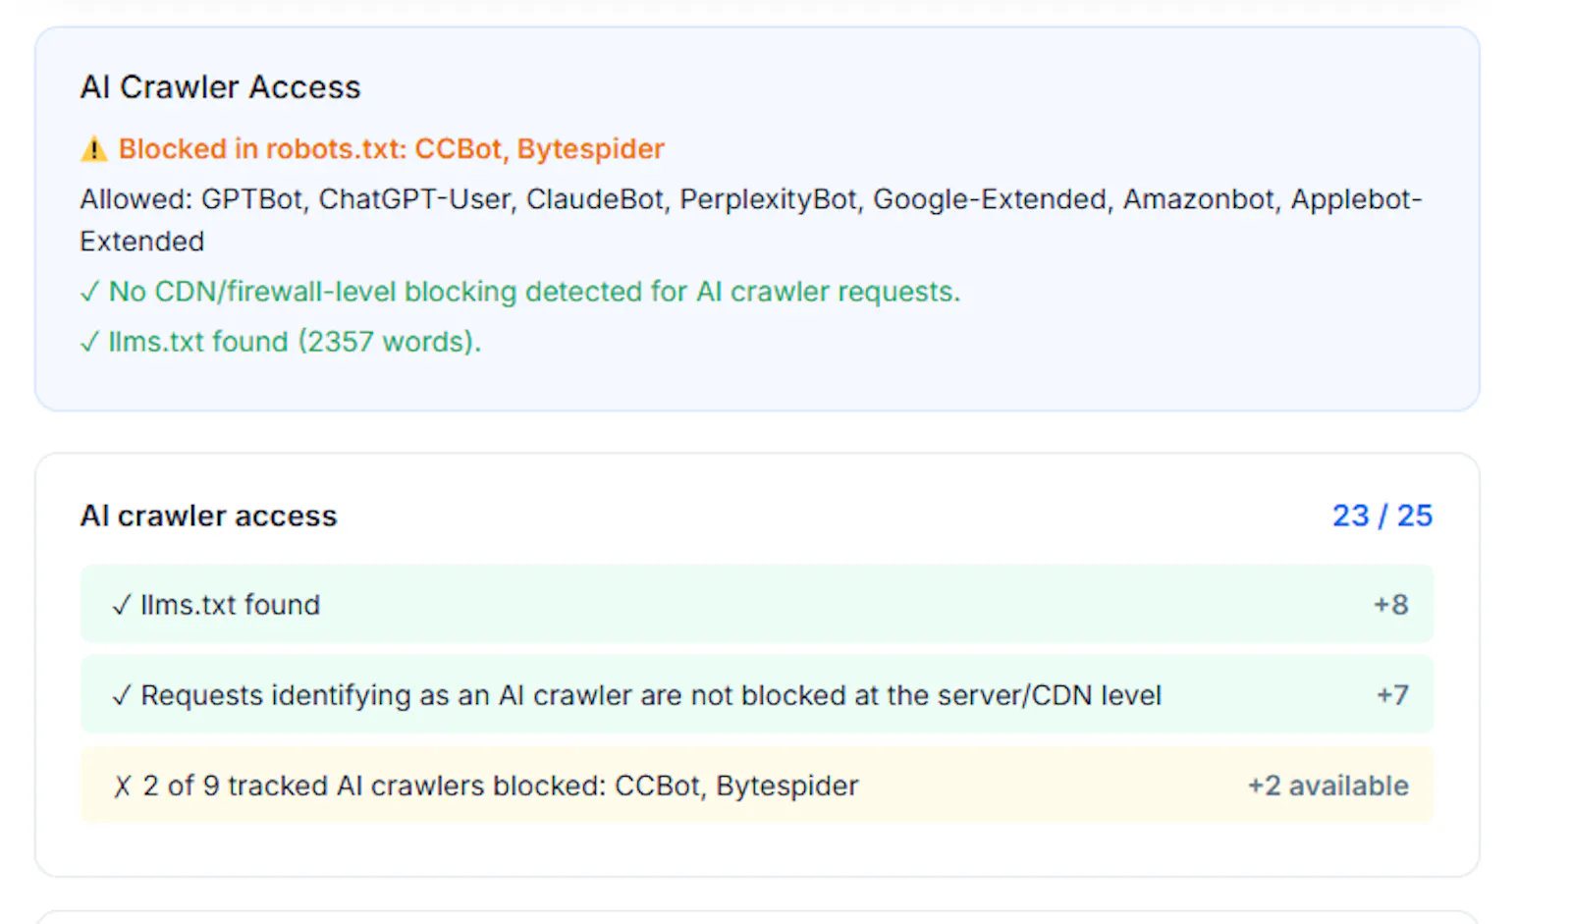Click the orange warning triangle icon

(x=93, y=149)
